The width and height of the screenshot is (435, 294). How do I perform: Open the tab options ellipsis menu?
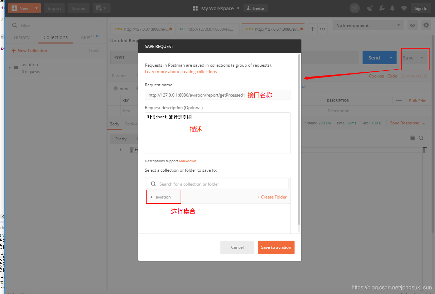tap(322, 29)
